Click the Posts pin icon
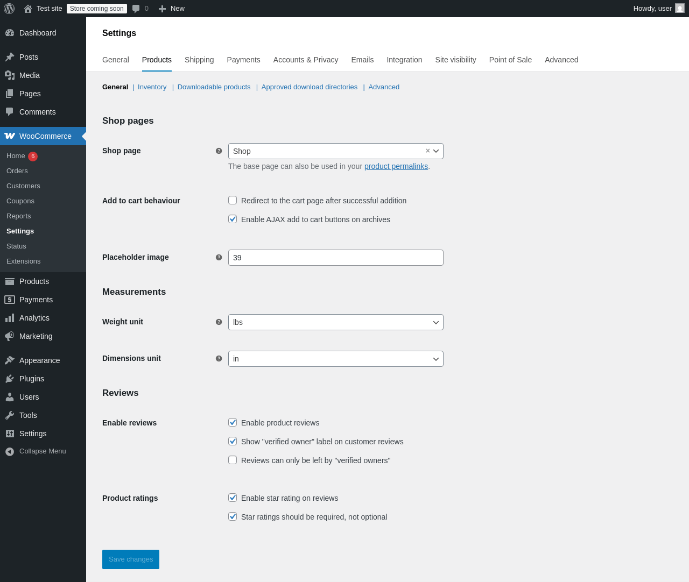Image resolution: width=689 pixels, height=582 pixels. [10, 57]
